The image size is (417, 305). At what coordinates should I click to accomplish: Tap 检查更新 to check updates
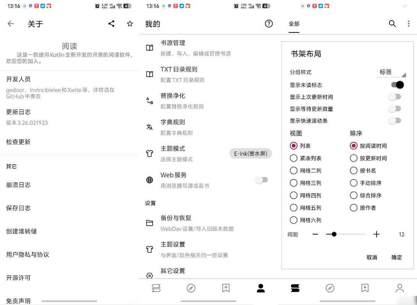(17, 141)
